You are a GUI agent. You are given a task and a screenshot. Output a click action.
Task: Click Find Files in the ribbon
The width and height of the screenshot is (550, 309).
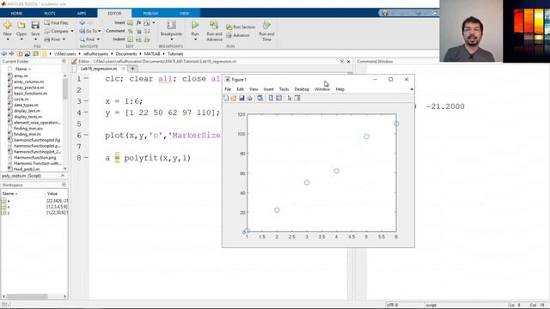click(56, 23)
